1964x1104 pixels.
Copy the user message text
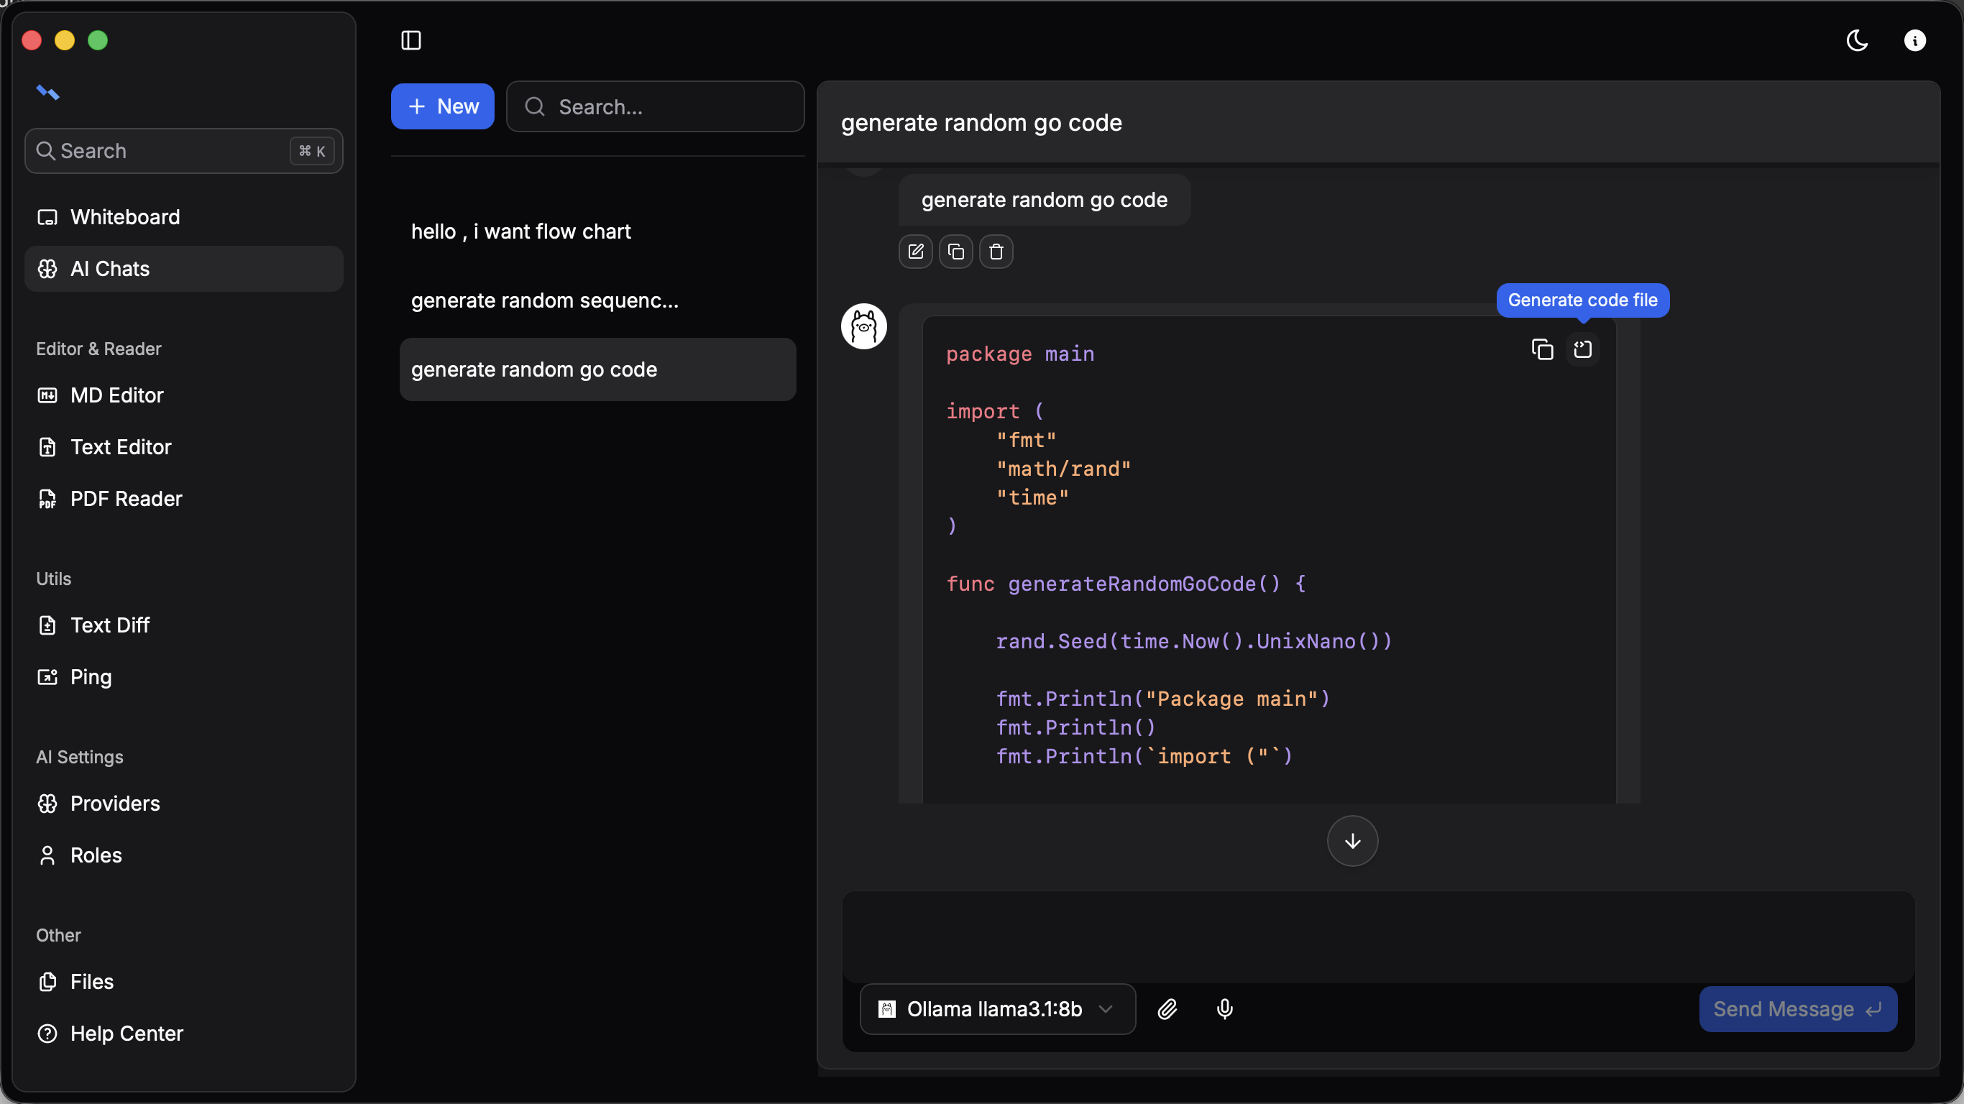(x=955, y=252)
